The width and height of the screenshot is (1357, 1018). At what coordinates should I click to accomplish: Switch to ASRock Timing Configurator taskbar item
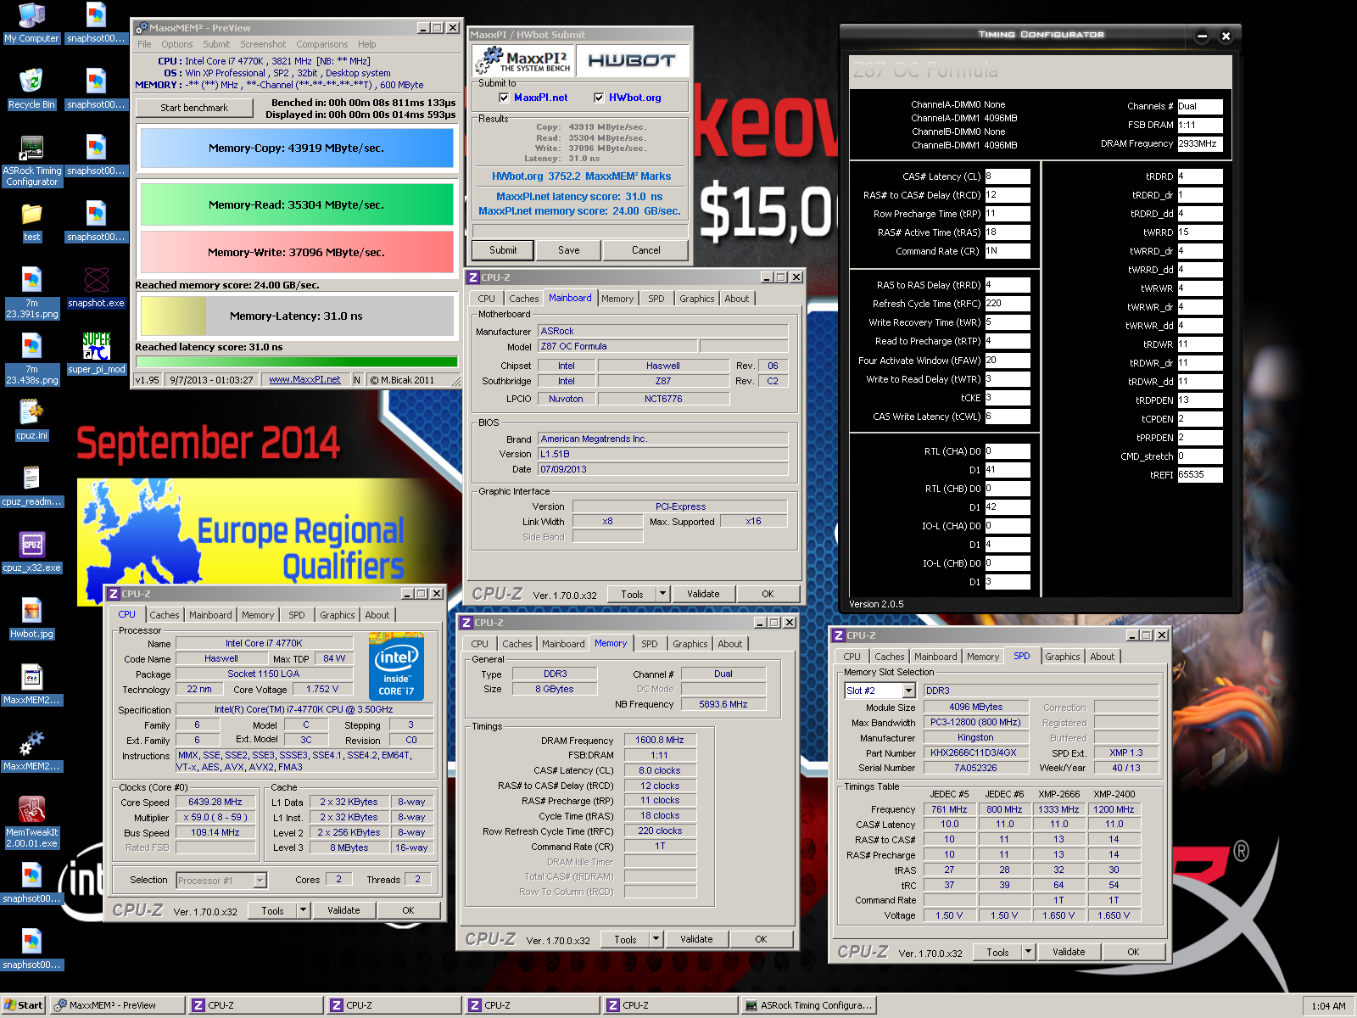(x=808, y=1005)
